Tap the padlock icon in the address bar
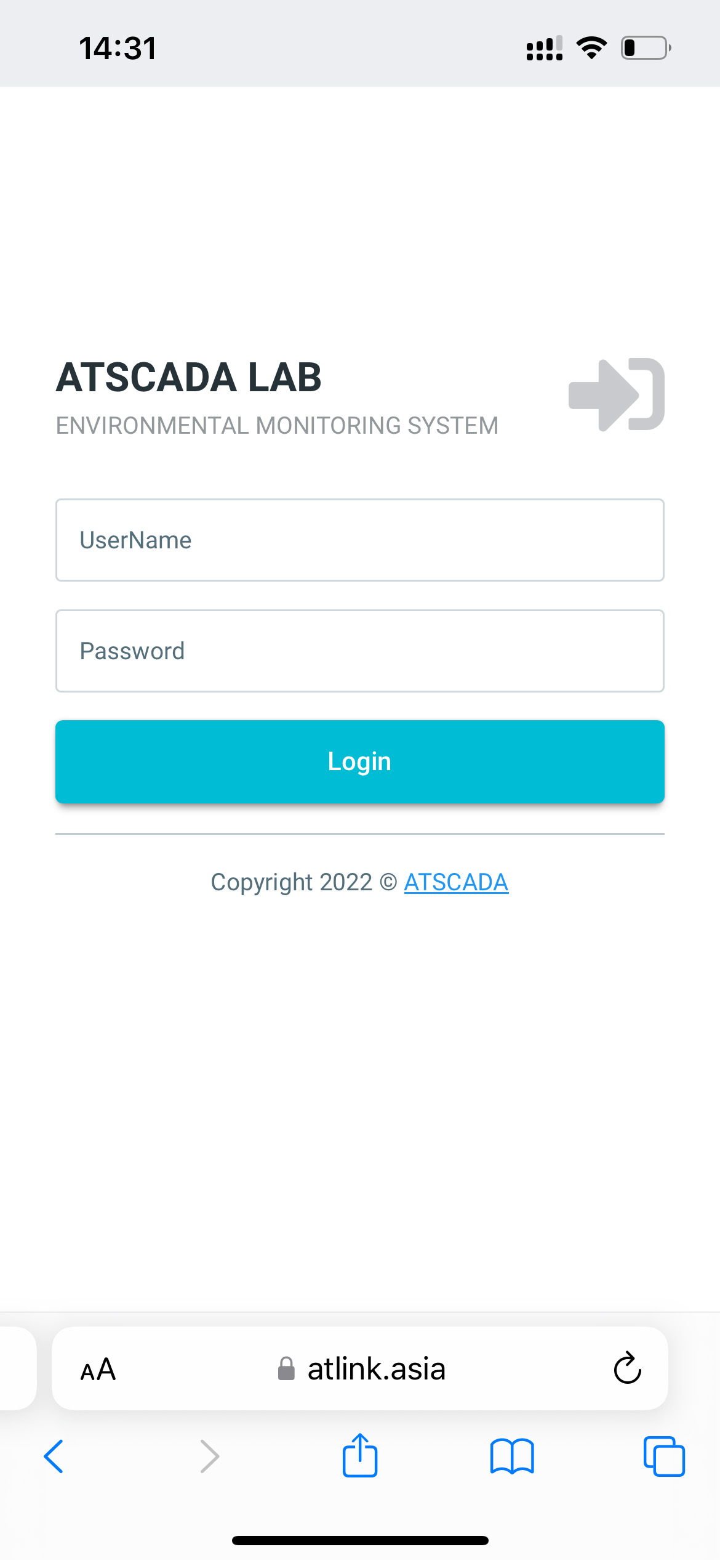The width and height of the screenshot is (720, 1560). [x=286, y=1369]
